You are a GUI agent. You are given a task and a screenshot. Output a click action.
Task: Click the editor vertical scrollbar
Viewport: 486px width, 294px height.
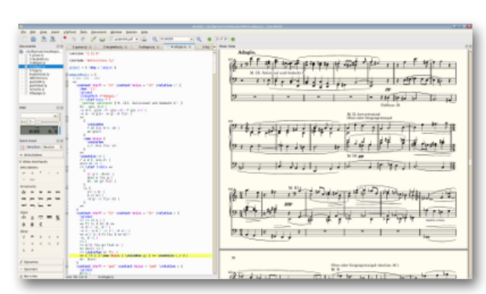[x=214, y=161]
